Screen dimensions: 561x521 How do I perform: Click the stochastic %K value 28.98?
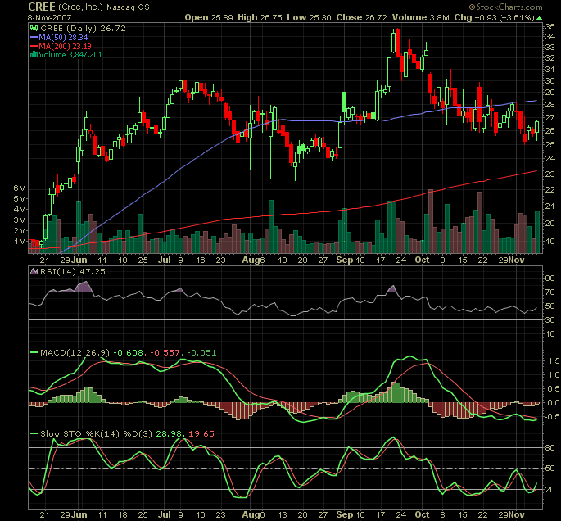pyautogui.click(x=170, y=433)
